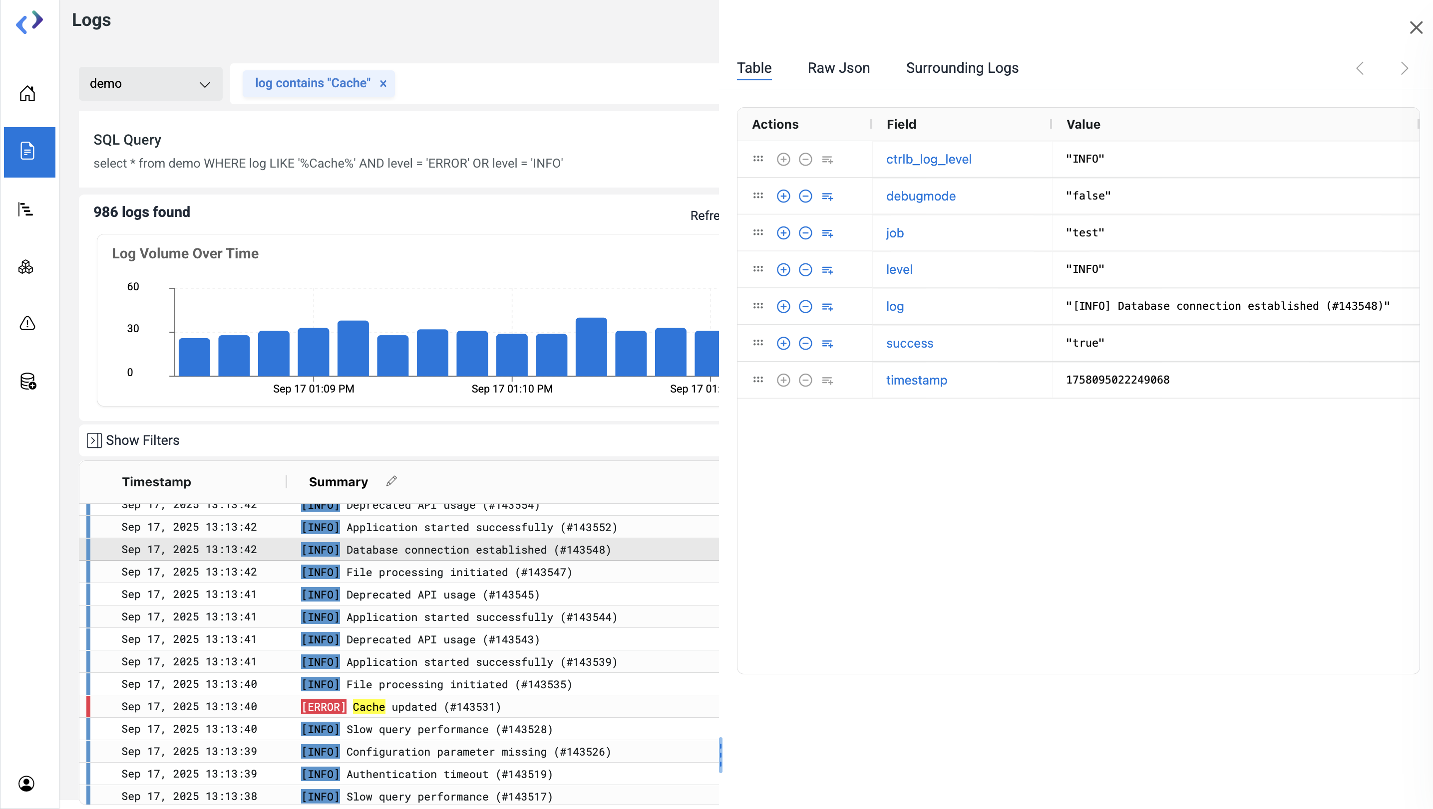
Task: Open the database add icon in sidebar
Action: (27, 381)
